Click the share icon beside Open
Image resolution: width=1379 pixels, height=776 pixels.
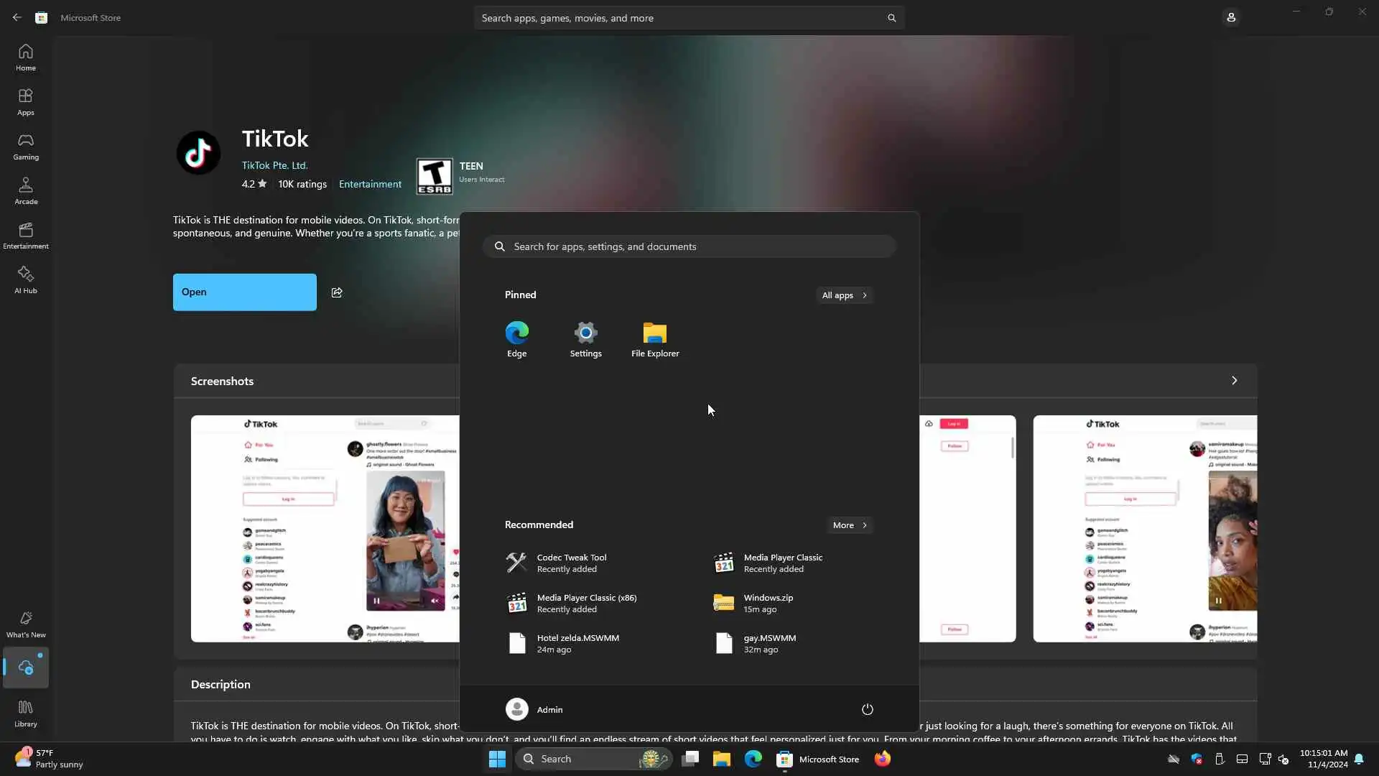click(x=337, y=292)
